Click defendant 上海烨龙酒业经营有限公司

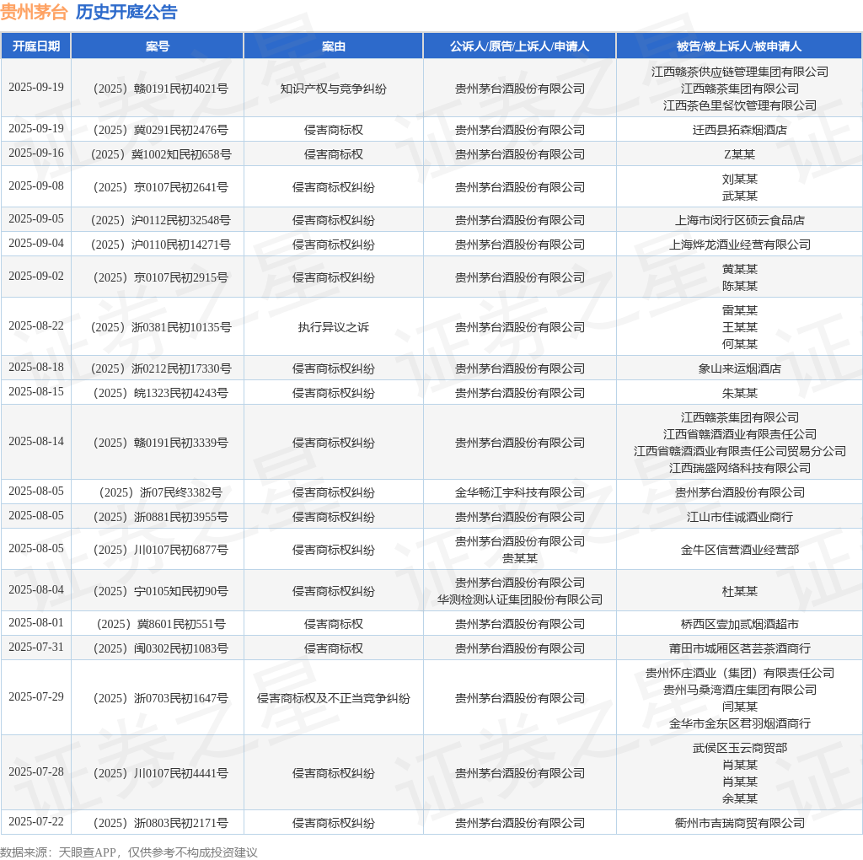[740, 245]
